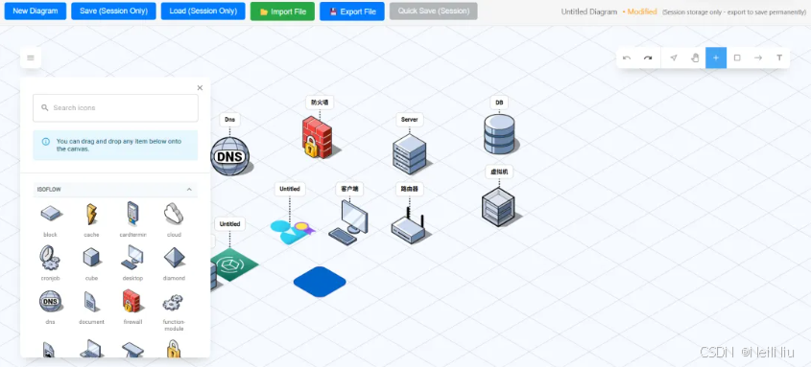Select the DNS globe node on canvas
Image resolution: width=811 pixels, height=367 pixels.
coord(230,156)
